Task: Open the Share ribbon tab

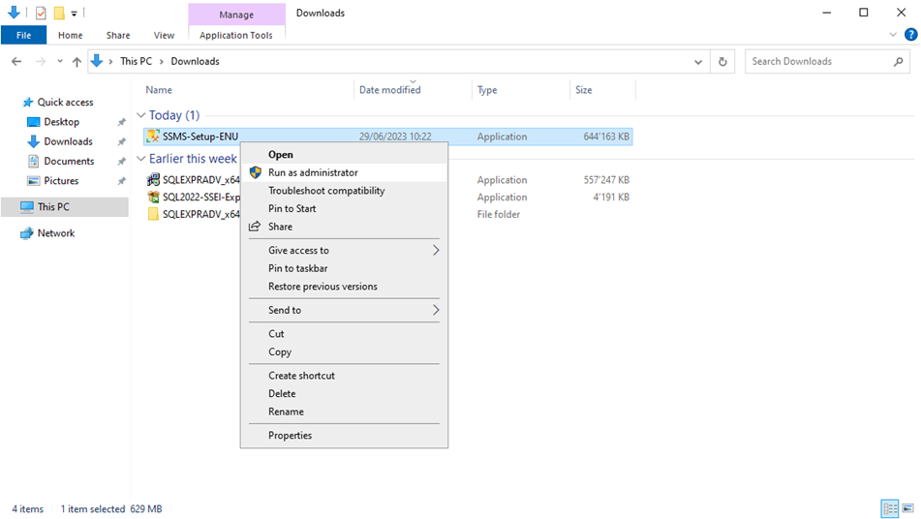Action: tap(118, 35)
